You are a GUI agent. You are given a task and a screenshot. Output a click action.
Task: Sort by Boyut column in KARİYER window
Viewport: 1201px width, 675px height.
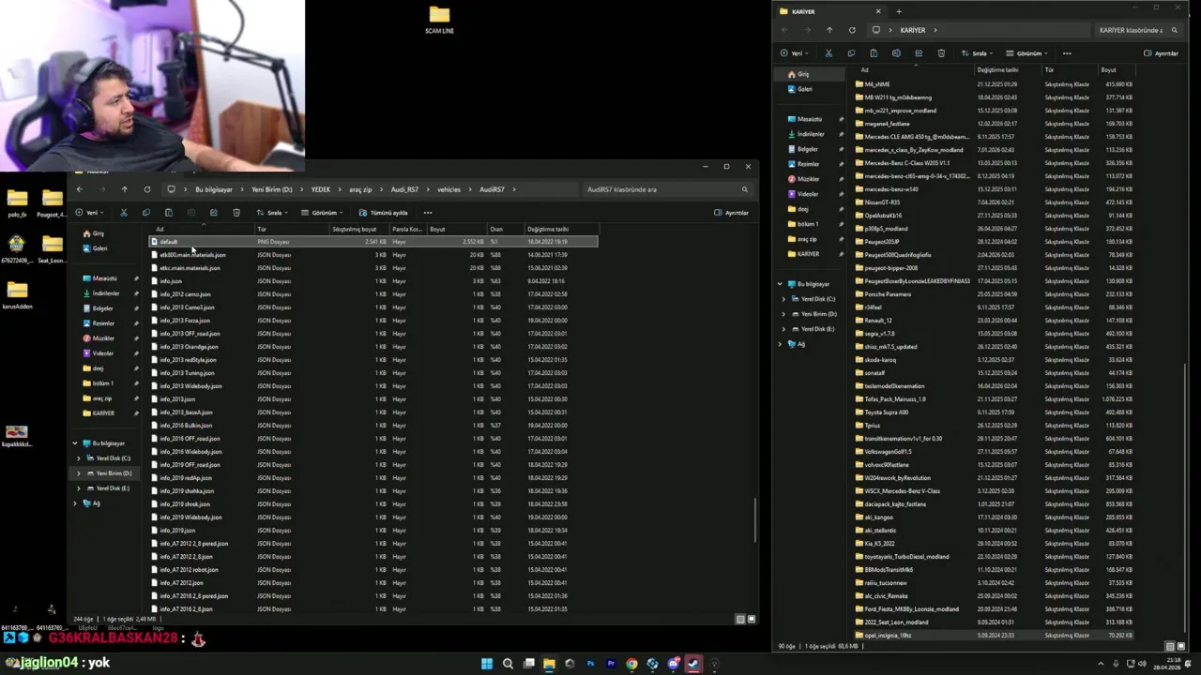[1118, 69]
